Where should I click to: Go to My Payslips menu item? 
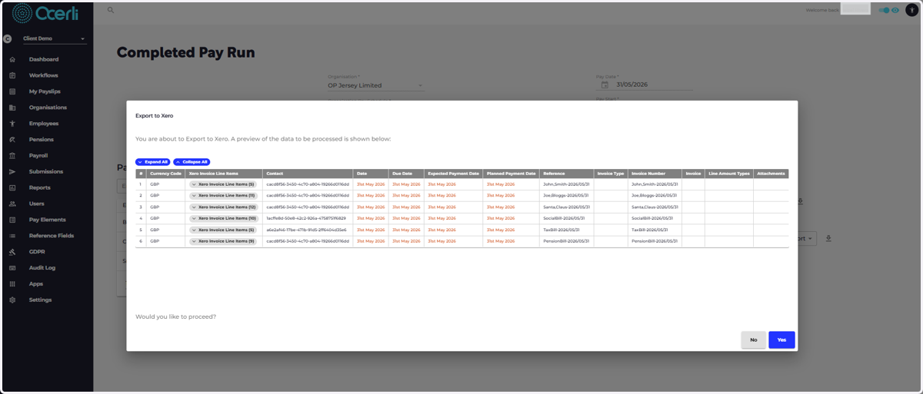point(45,91)
